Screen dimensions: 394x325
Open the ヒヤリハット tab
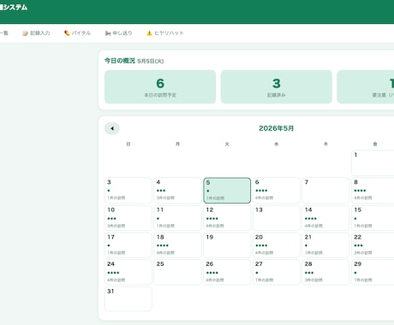pyautogui.click(x=165, y=33)
